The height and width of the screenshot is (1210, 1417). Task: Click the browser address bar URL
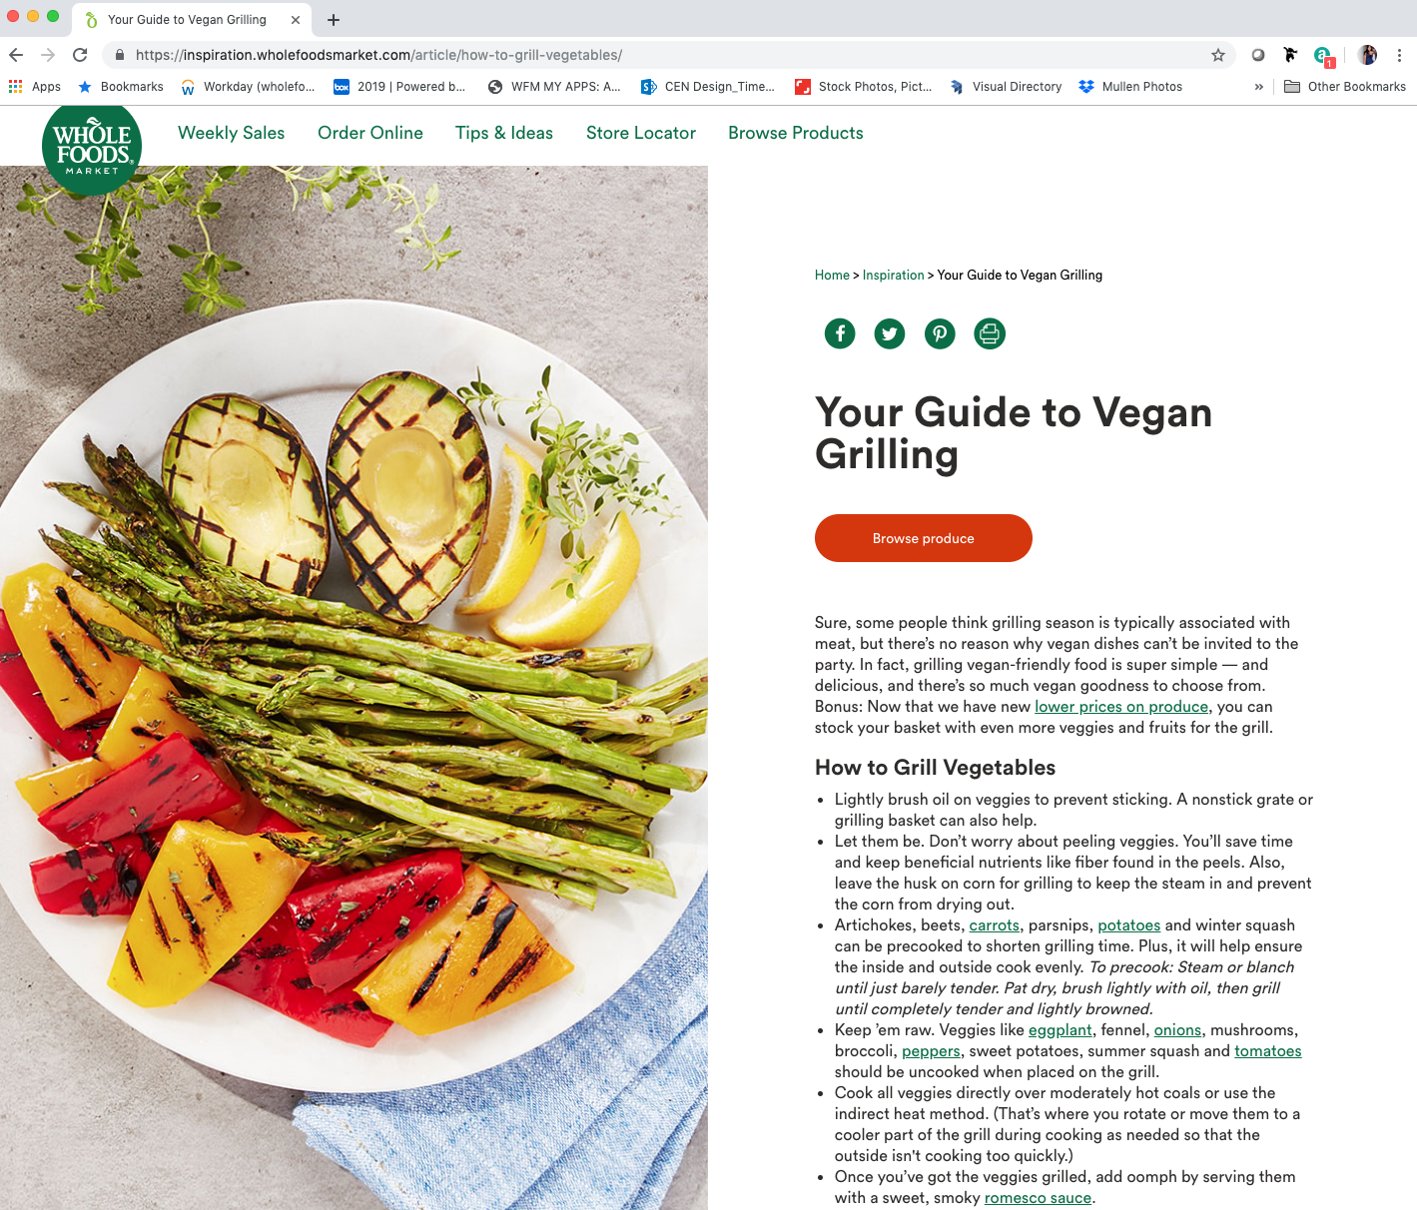(x=379, y=55)
